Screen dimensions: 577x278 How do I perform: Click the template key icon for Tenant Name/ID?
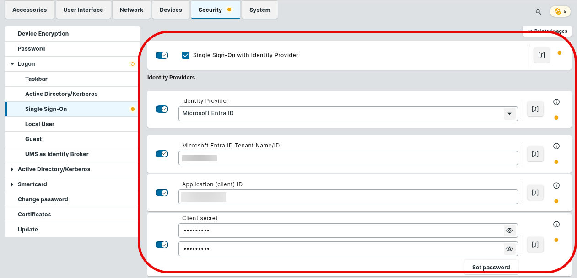pyautogui.click(x=535, y=154)
